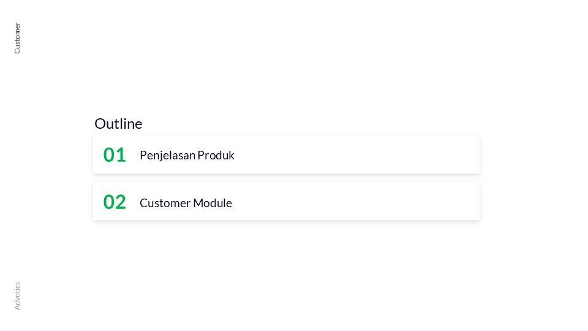
Task: Select the green 02 number
Action: pos(115,202)
